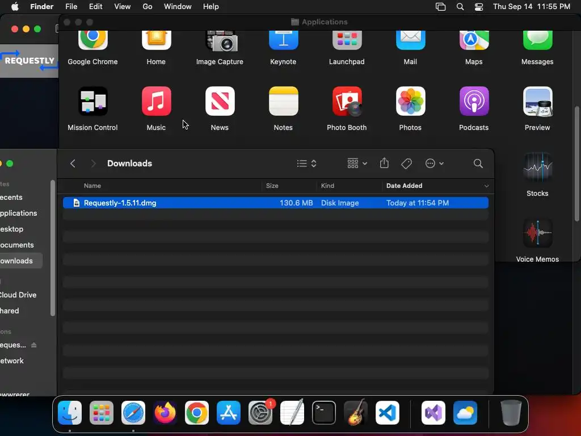Go forward in Downloads Finder window
Viewport: 581px width, 436px height.
pos(93,163)
